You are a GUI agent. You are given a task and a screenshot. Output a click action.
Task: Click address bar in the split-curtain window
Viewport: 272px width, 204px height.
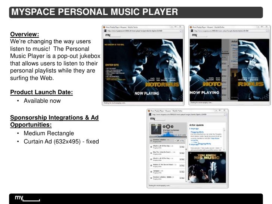228,31
